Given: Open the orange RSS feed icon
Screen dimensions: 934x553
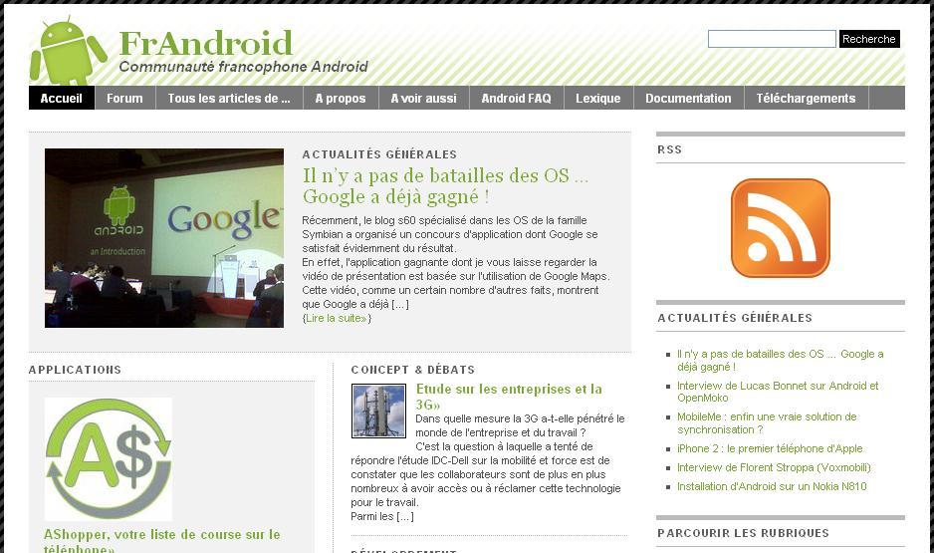Looking at the screenshot, I should (x=781, y=228).
